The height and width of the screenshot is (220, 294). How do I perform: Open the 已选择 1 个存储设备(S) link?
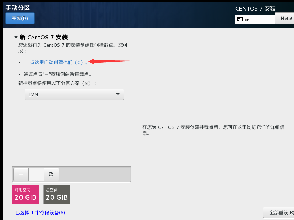point(40,212)
